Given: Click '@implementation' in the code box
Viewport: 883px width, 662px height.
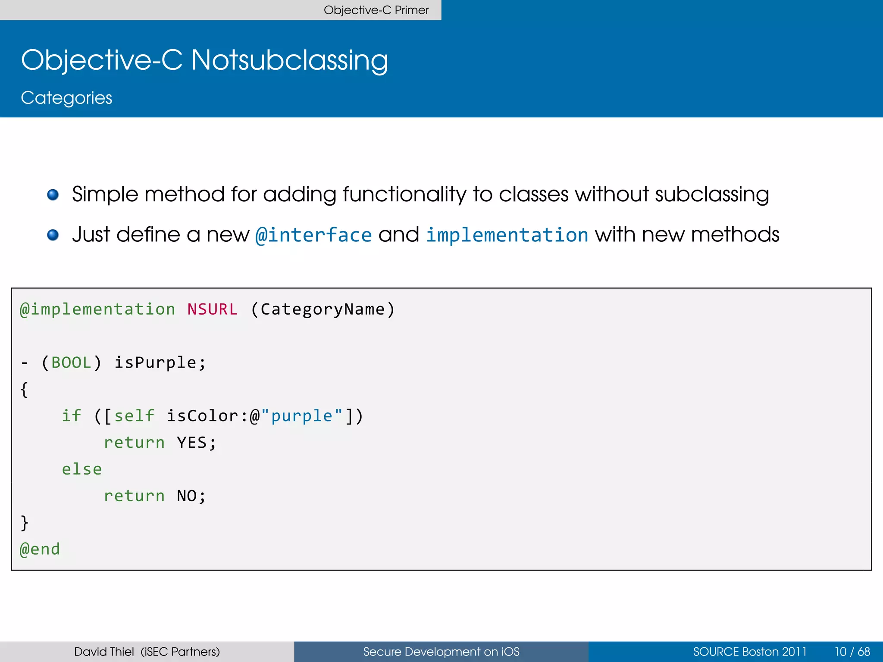Looking at the screenshot, I should (x=97, y=309).
